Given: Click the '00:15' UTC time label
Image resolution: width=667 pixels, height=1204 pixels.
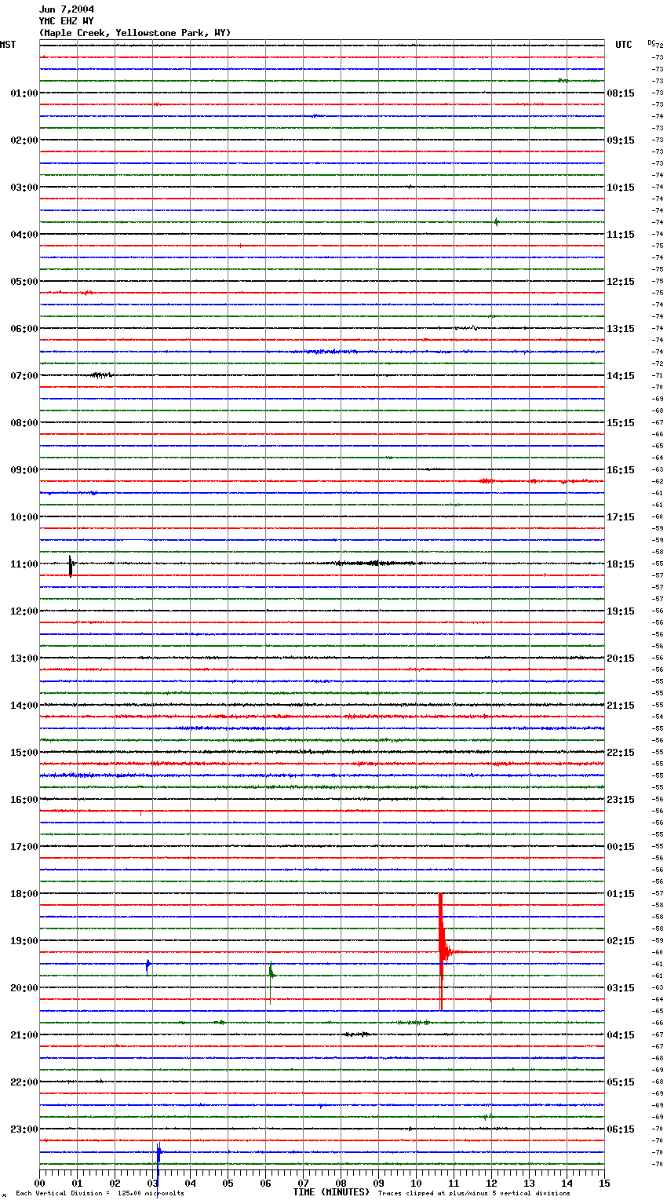Looking at the screenshot, I should tap(621, 847).
